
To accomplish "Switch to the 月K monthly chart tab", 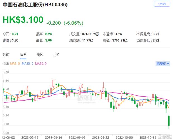I will (56, 55).
